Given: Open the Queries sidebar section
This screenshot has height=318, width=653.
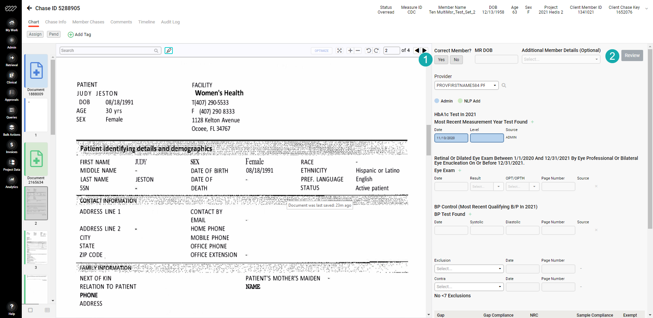Looking at the screenshot, I should pyautogui.click(x=12, y=112).
